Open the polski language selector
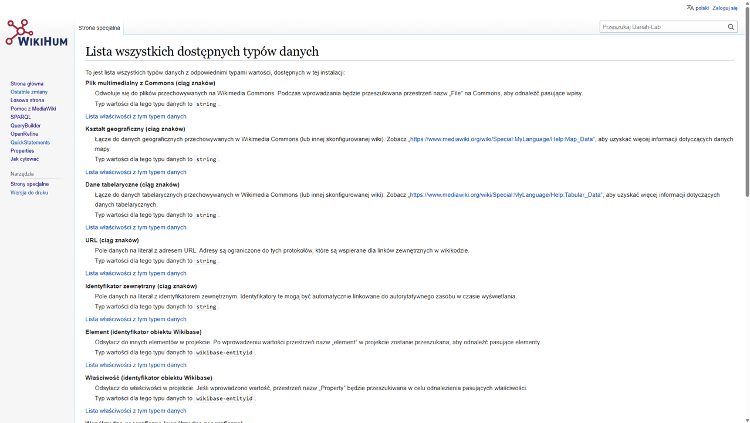This screenshot has height=423, width=750. coord(702,8)
